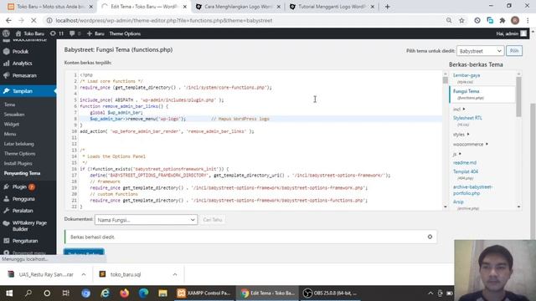
Task: Open the Tampilan sidebar menu
Action: (28, 91)
